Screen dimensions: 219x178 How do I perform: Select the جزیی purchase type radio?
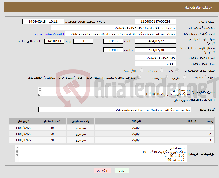coord(184,77)
